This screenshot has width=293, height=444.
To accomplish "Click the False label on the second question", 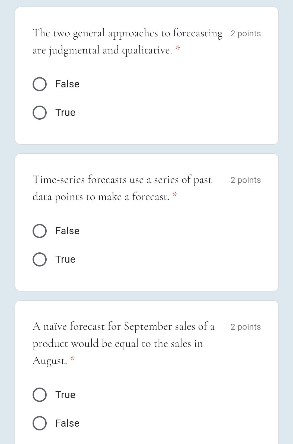I will tap(67, 231).
